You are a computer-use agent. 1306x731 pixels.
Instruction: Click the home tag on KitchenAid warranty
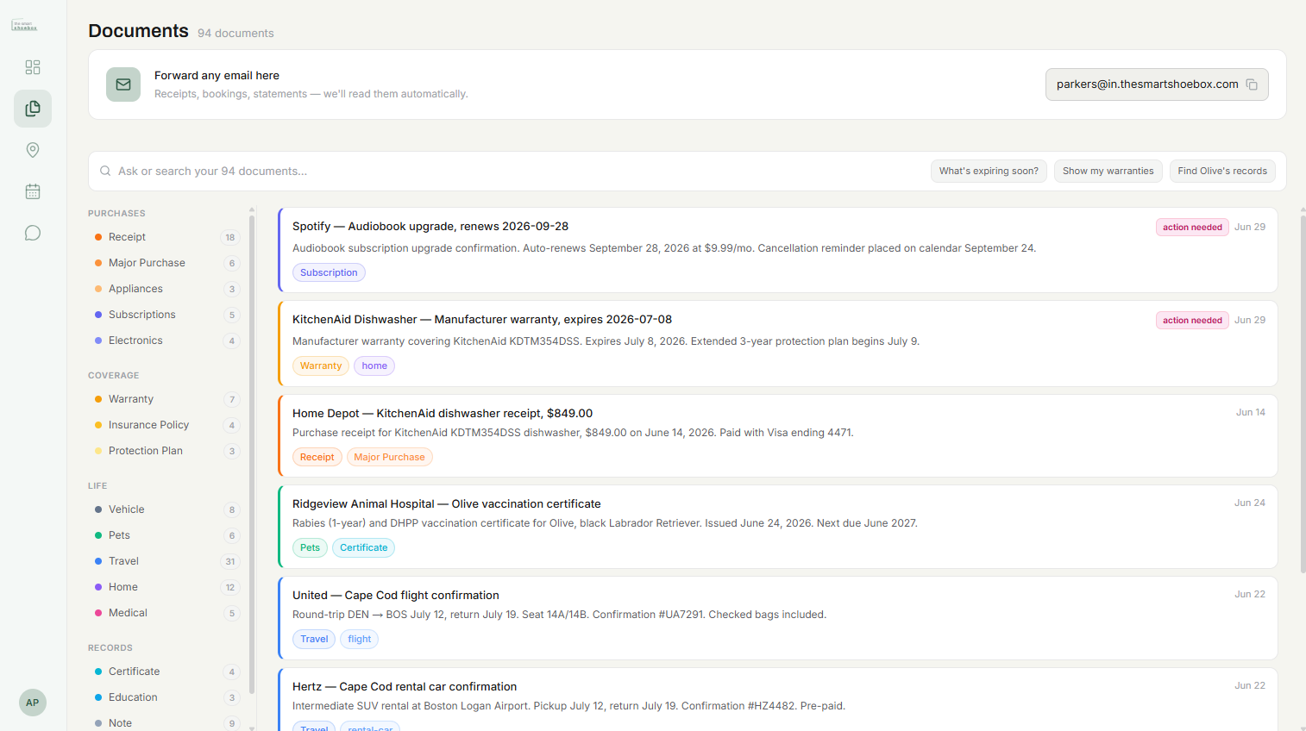tap(374, 365)
